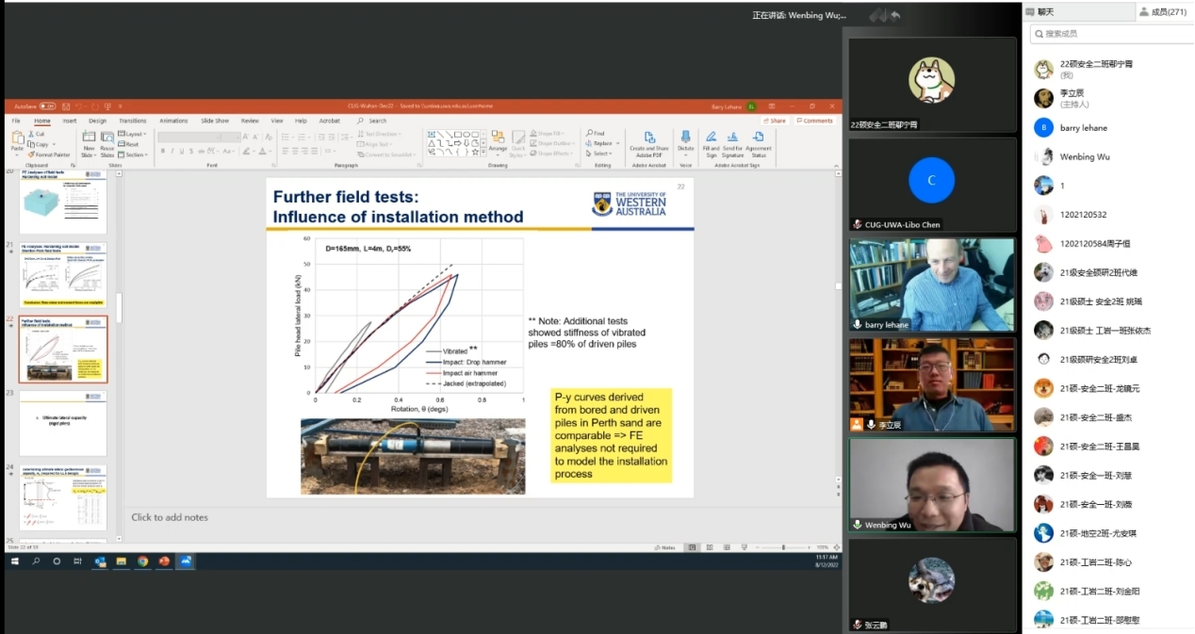The image size is (1195, 634).
Task: Click the Share button
Action: point(775,121)
